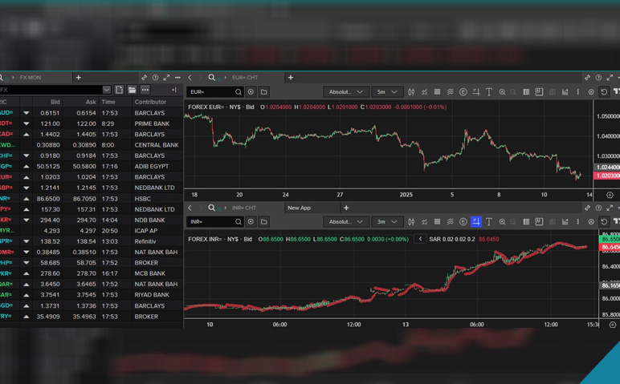Select the RIYAD BANK row
The image size is (620, 384).
coord(92,295)
